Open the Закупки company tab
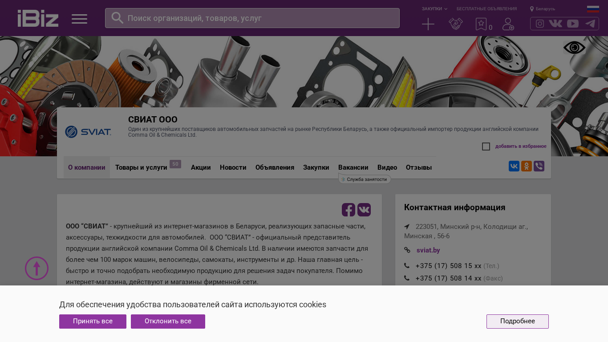 tap(316, 167)
